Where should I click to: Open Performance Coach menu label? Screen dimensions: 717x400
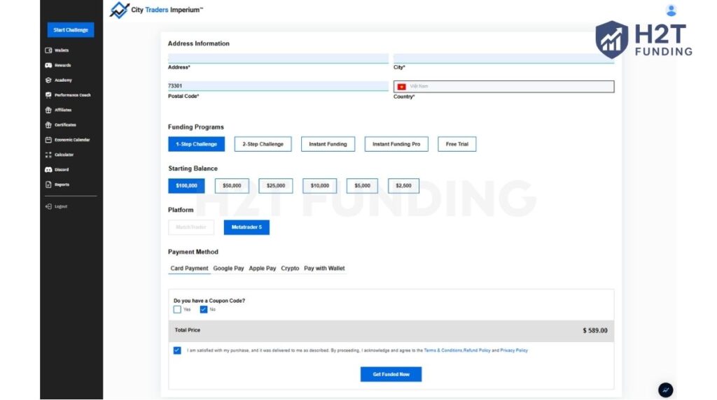pyautogui.click(x=73, y=95)
